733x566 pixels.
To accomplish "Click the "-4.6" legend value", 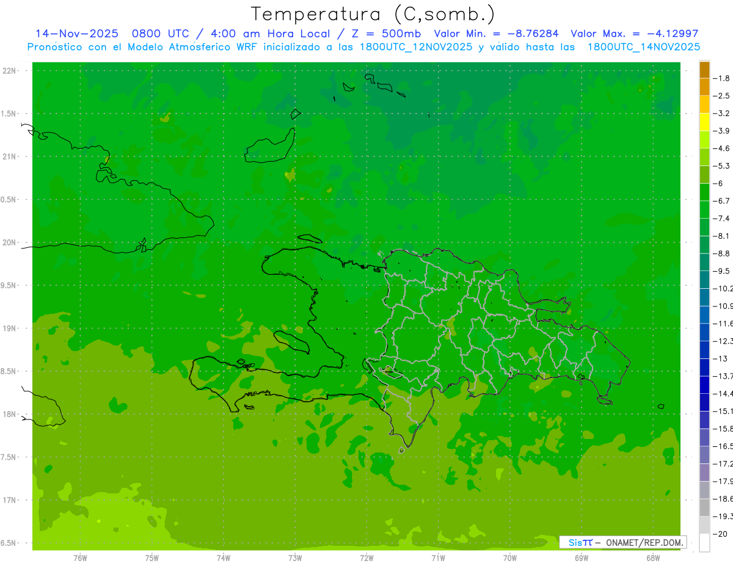I will click(722, 148).
